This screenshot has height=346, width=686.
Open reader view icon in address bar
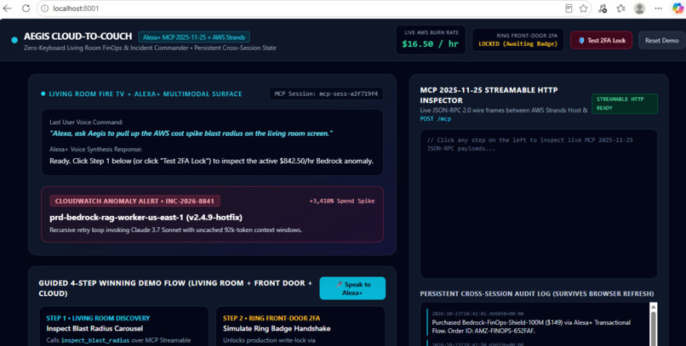569,9
